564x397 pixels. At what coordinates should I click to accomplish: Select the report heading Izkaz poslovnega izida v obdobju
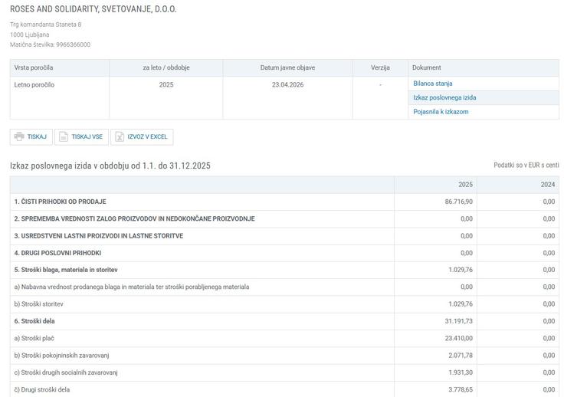point(110,166)
